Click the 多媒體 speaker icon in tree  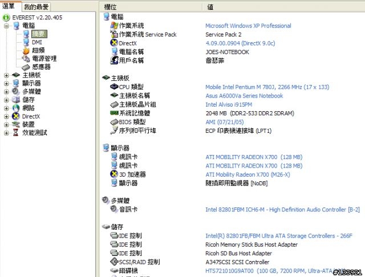click(16, 91)
